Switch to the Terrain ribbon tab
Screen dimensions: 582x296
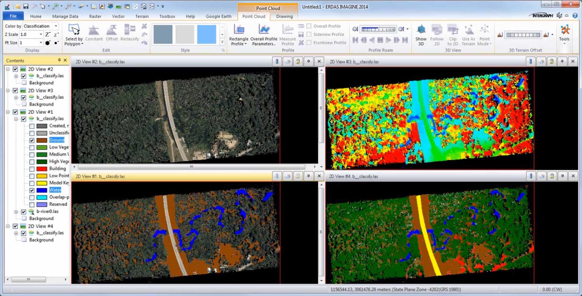tap(142, 16)
